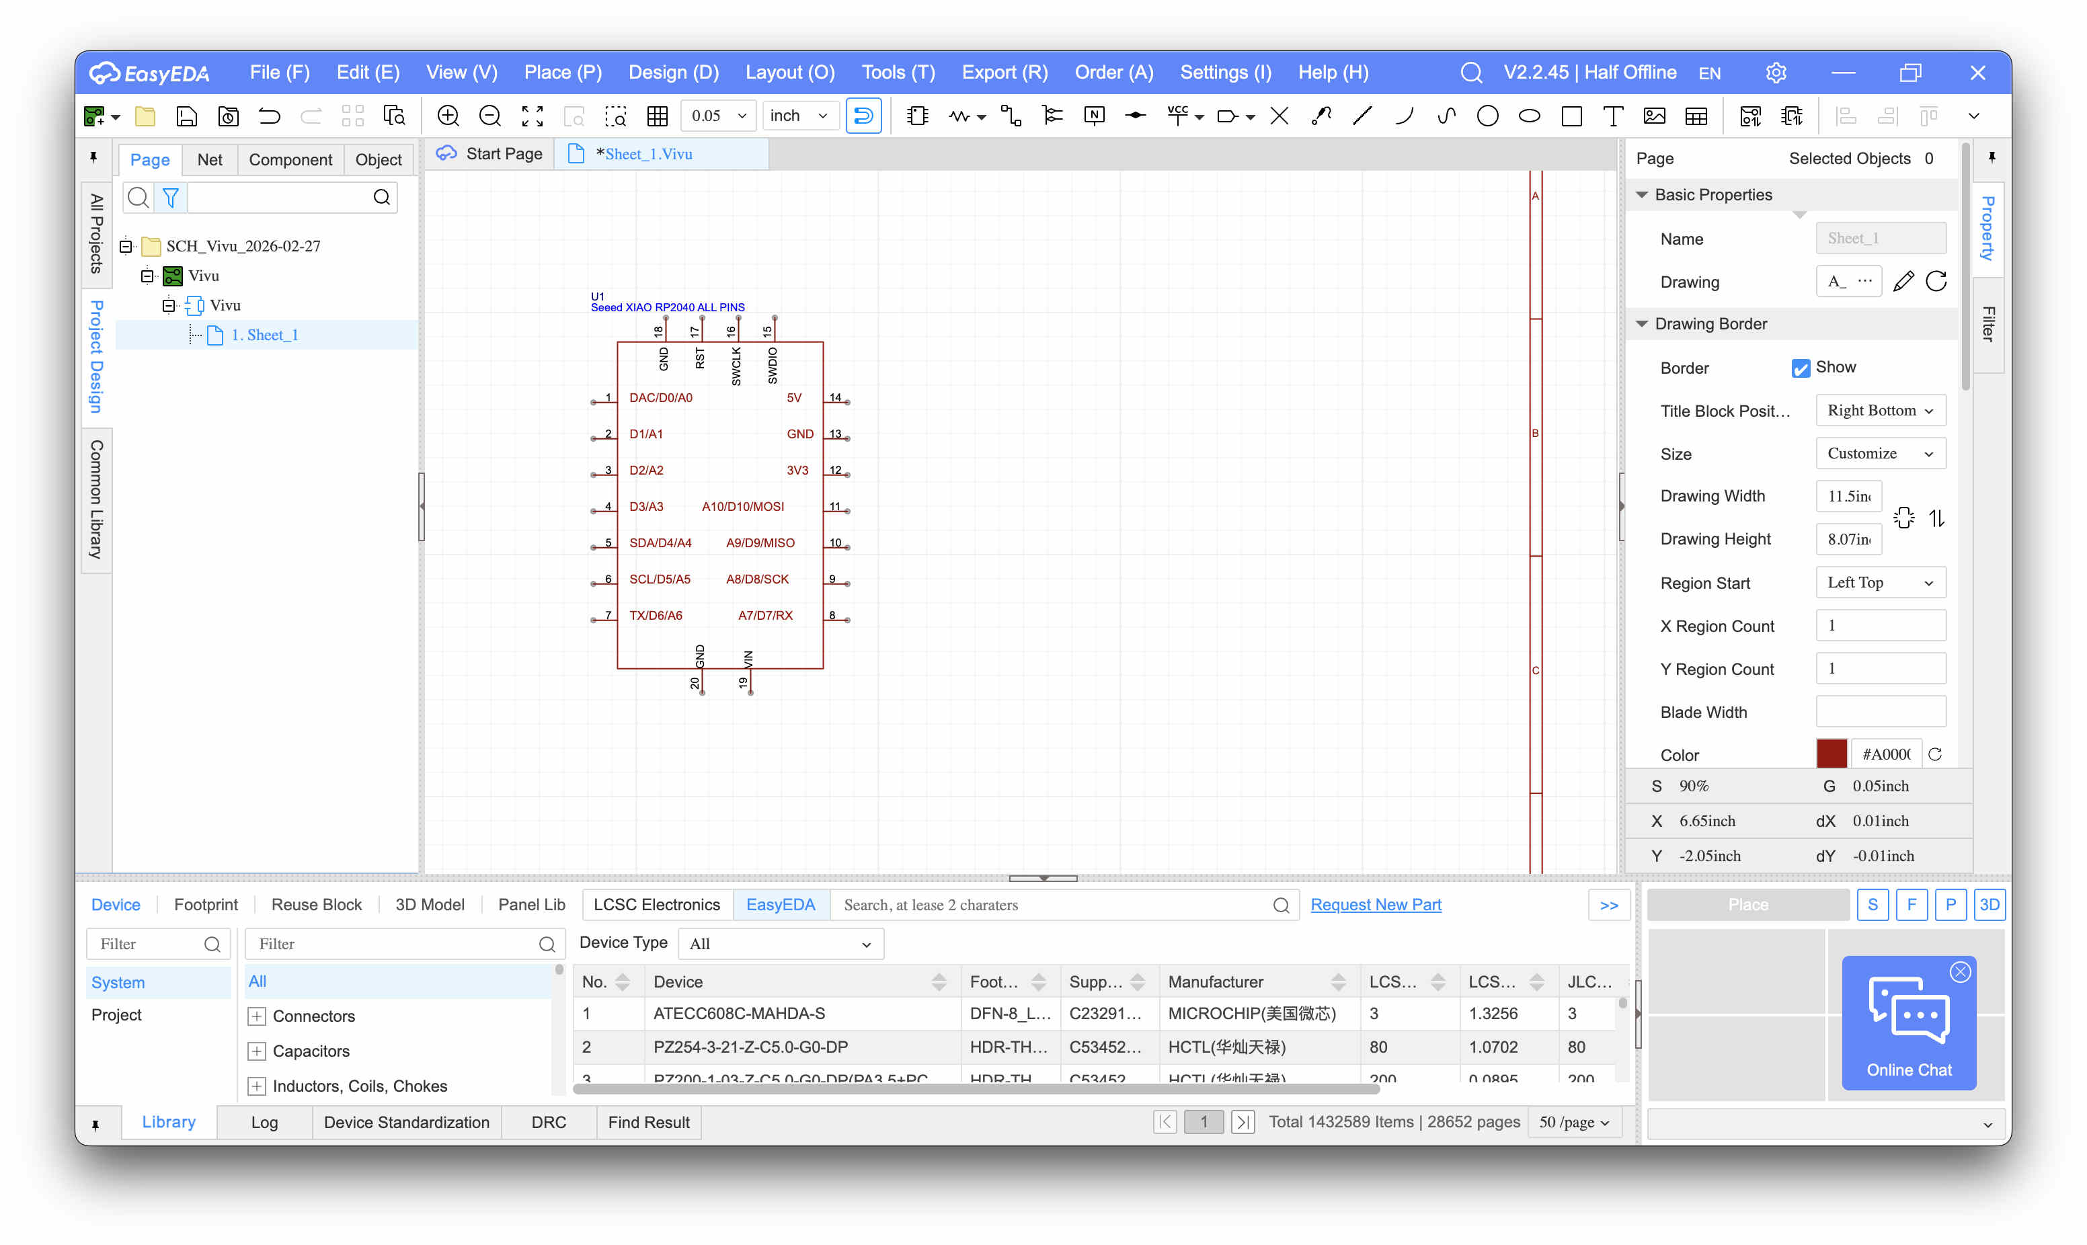Expand the Connectors category
Screen dimensions: 2087x1245
(x=257, y=1016)
